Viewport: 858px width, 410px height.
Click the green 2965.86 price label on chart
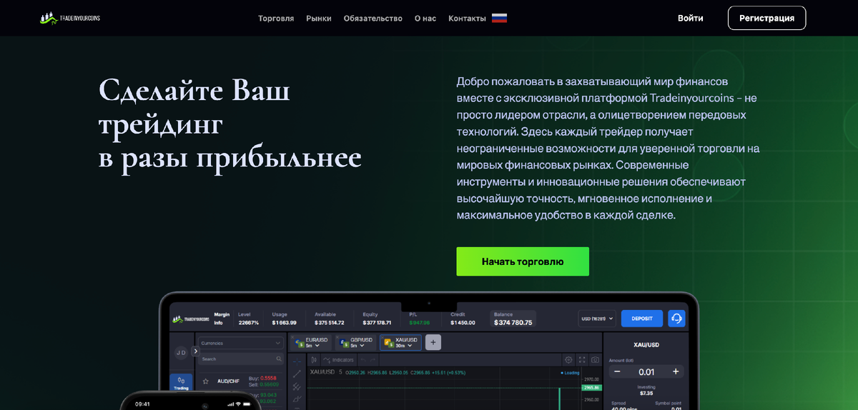coord(591,388)
